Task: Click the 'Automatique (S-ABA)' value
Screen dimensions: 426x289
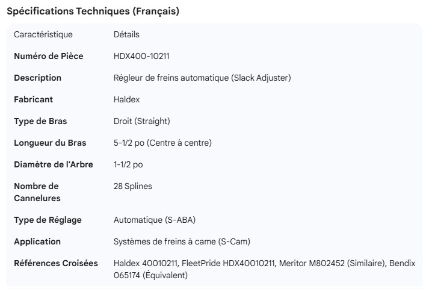Action: coord(155,220)
